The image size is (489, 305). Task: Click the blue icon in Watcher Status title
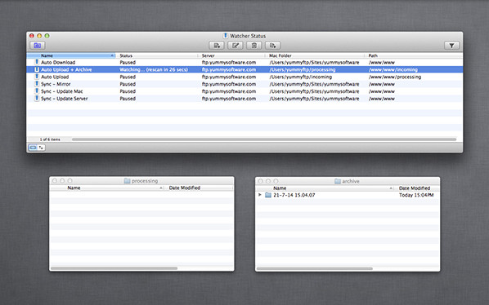226,35
